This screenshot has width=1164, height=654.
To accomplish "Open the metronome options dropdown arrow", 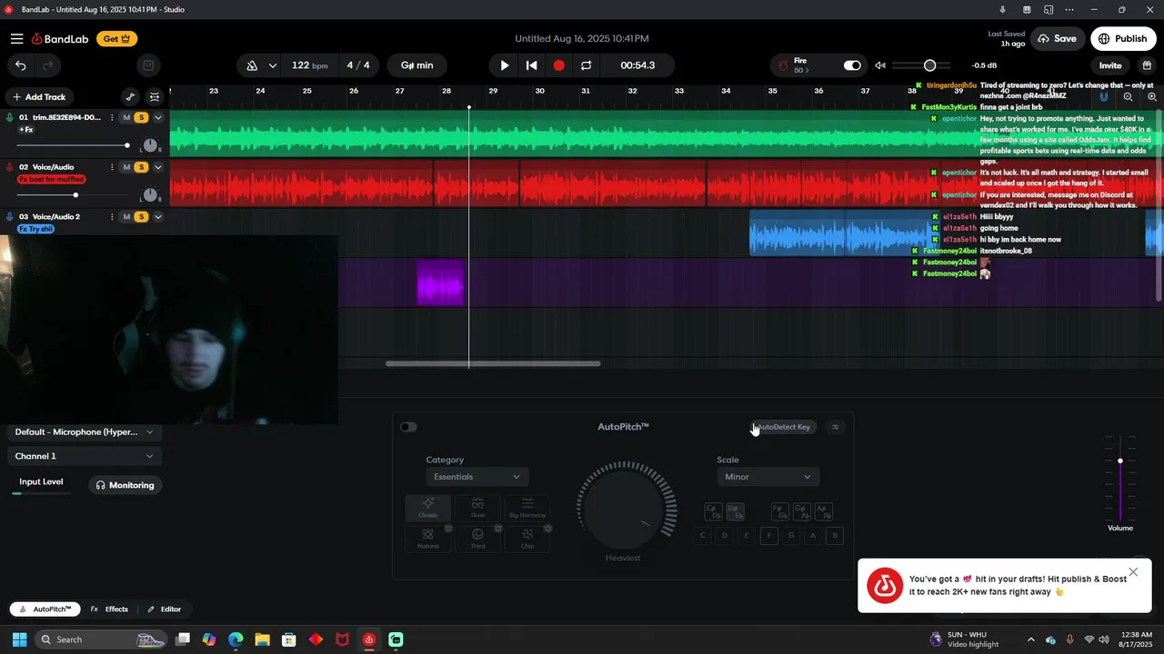I will pyautogui.click(x=272, y=65).
